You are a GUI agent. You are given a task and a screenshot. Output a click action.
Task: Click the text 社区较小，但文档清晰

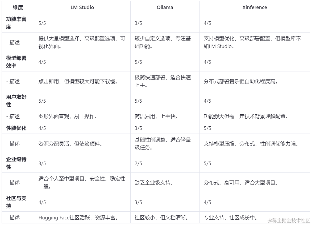pyautogui.click(x=162, y=218)
